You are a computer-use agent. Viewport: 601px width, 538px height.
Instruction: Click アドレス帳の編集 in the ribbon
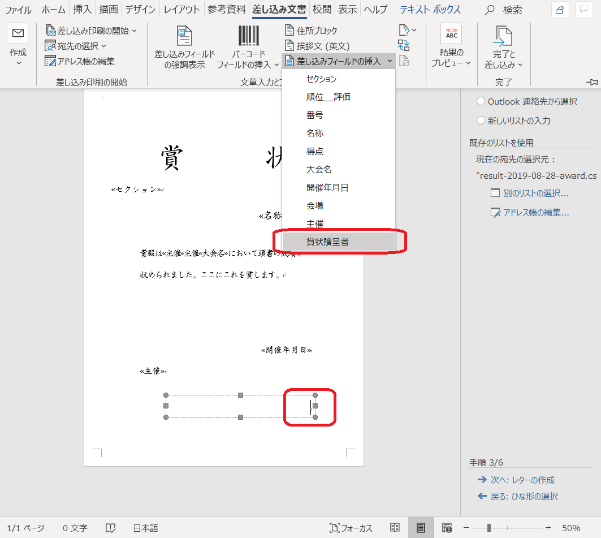tap(80, 61)
